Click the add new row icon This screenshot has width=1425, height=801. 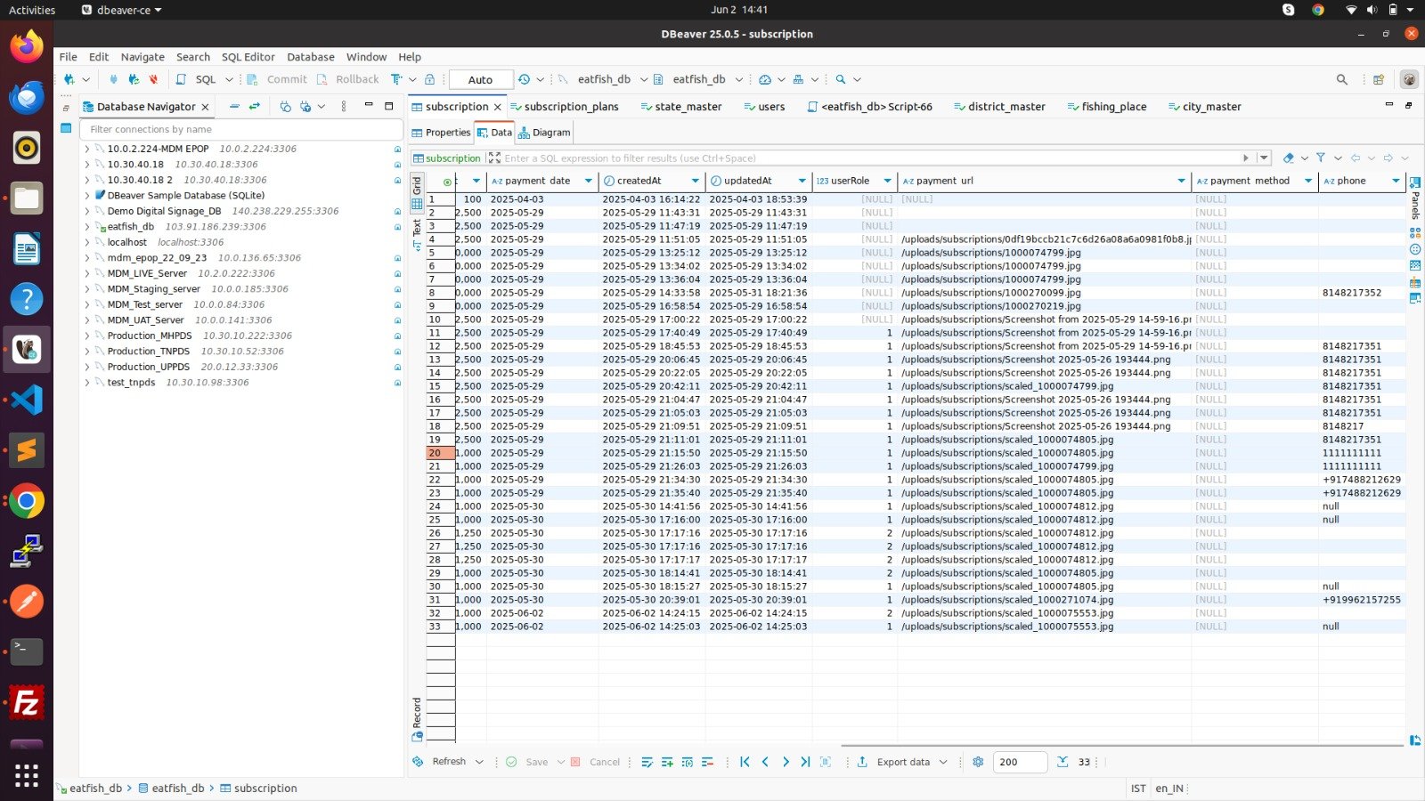point(666,762)
